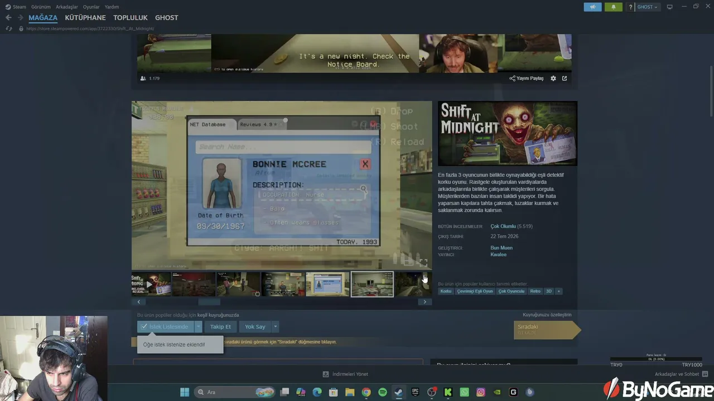This screenshot has height=401, width=714.
Task: Expand the Yok Say dropdown arrow
Action: point(275,327)
